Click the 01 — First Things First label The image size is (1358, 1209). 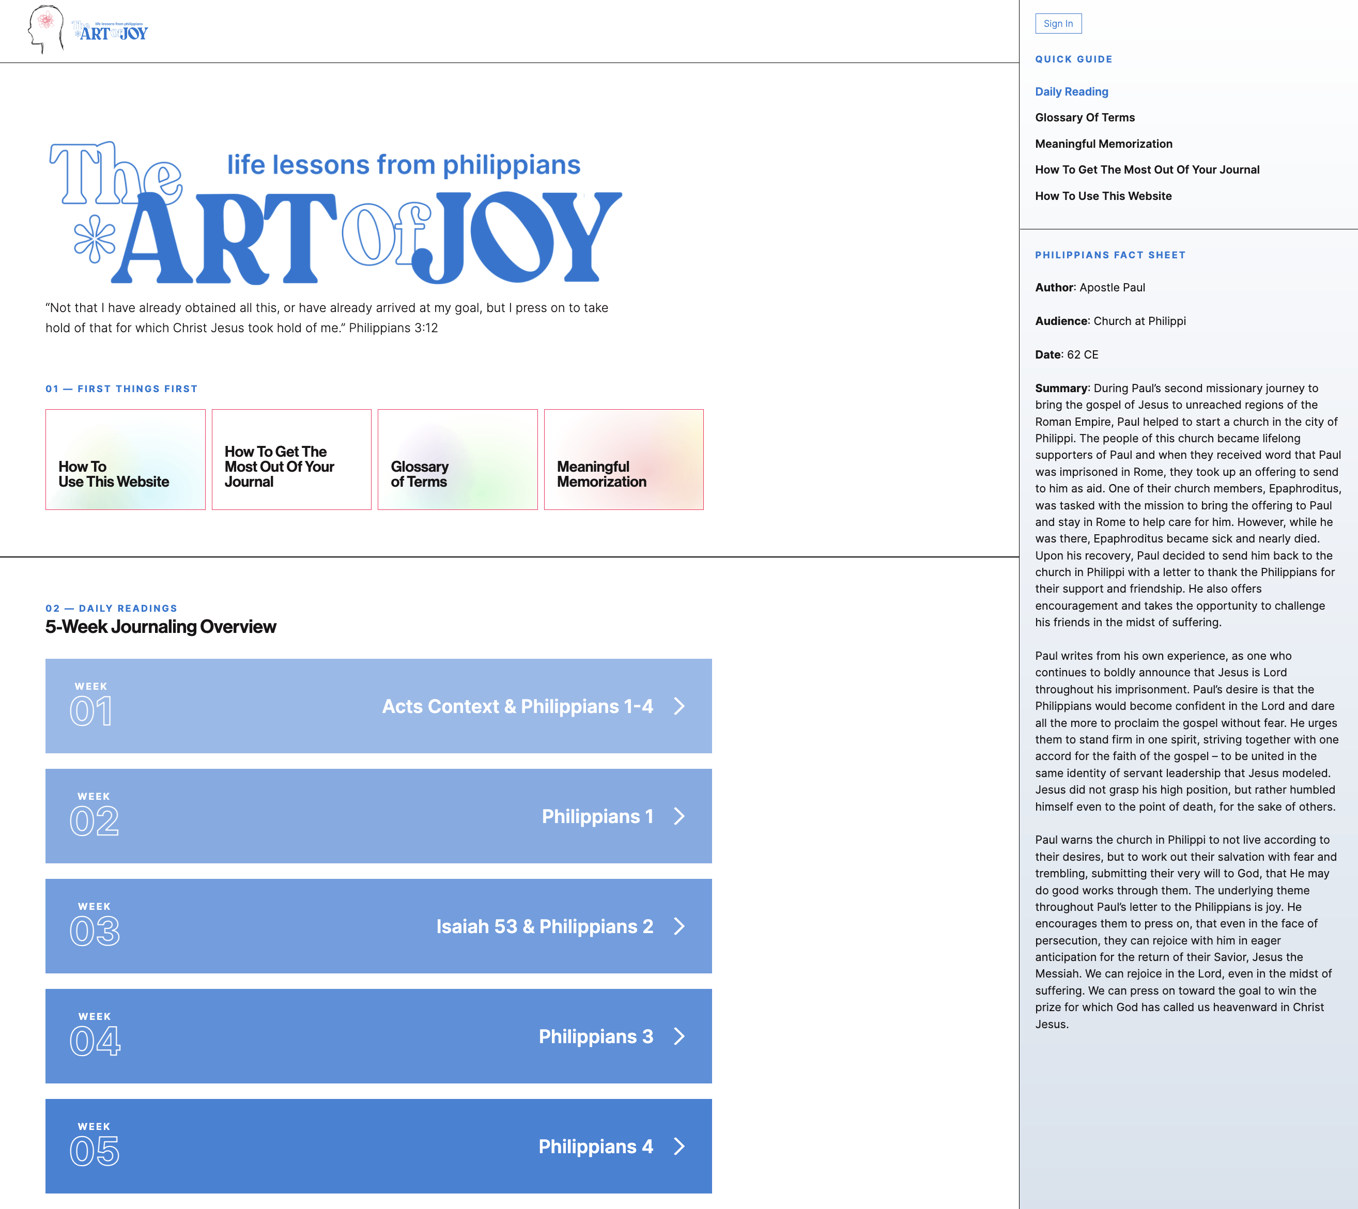pyautogui.click(x=121, y=389)
